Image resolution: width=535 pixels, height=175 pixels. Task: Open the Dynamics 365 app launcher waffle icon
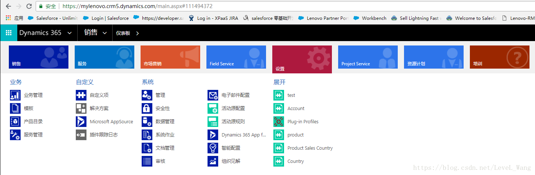pos(8,33)
